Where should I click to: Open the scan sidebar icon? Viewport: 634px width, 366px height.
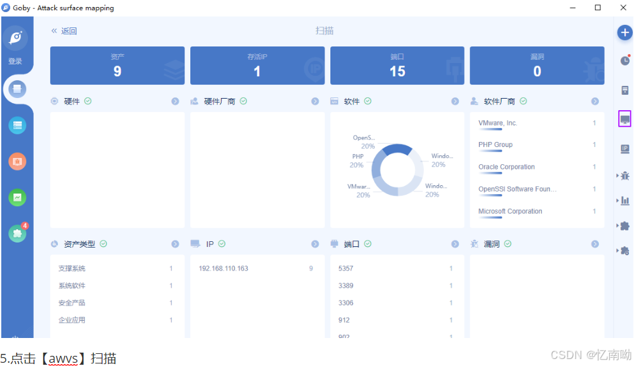click(x=17, y=89)
